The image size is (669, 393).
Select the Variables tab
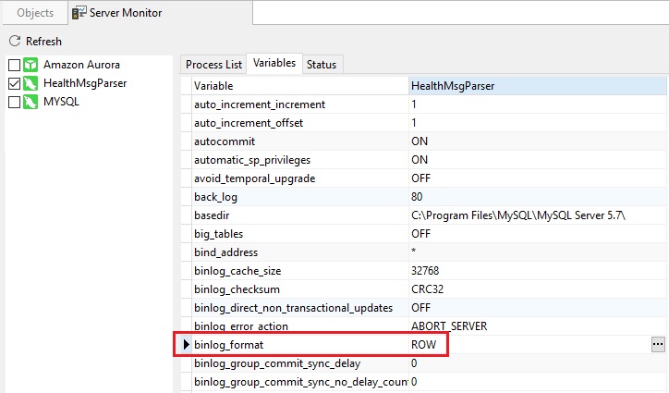click(x=274, y=63)
